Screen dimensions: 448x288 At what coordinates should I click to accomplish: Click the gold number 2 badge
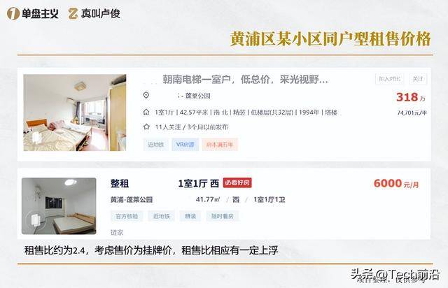(73, 13)
